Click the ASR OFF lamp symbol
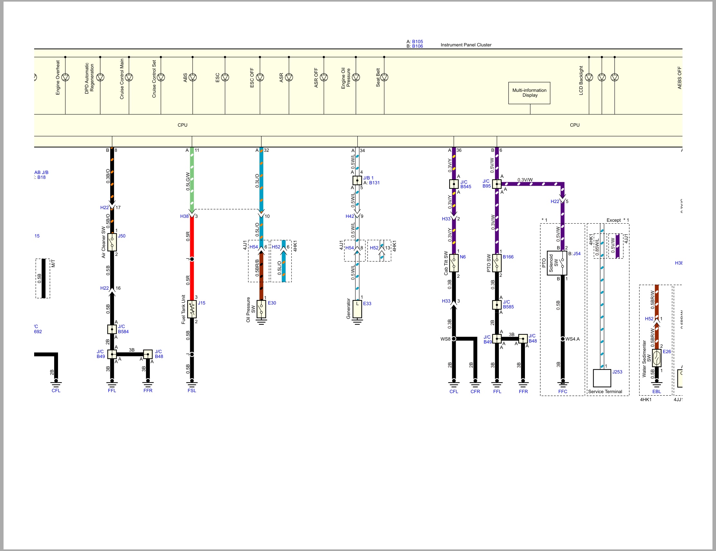This screenshot has width=716, height=551. 324,77
